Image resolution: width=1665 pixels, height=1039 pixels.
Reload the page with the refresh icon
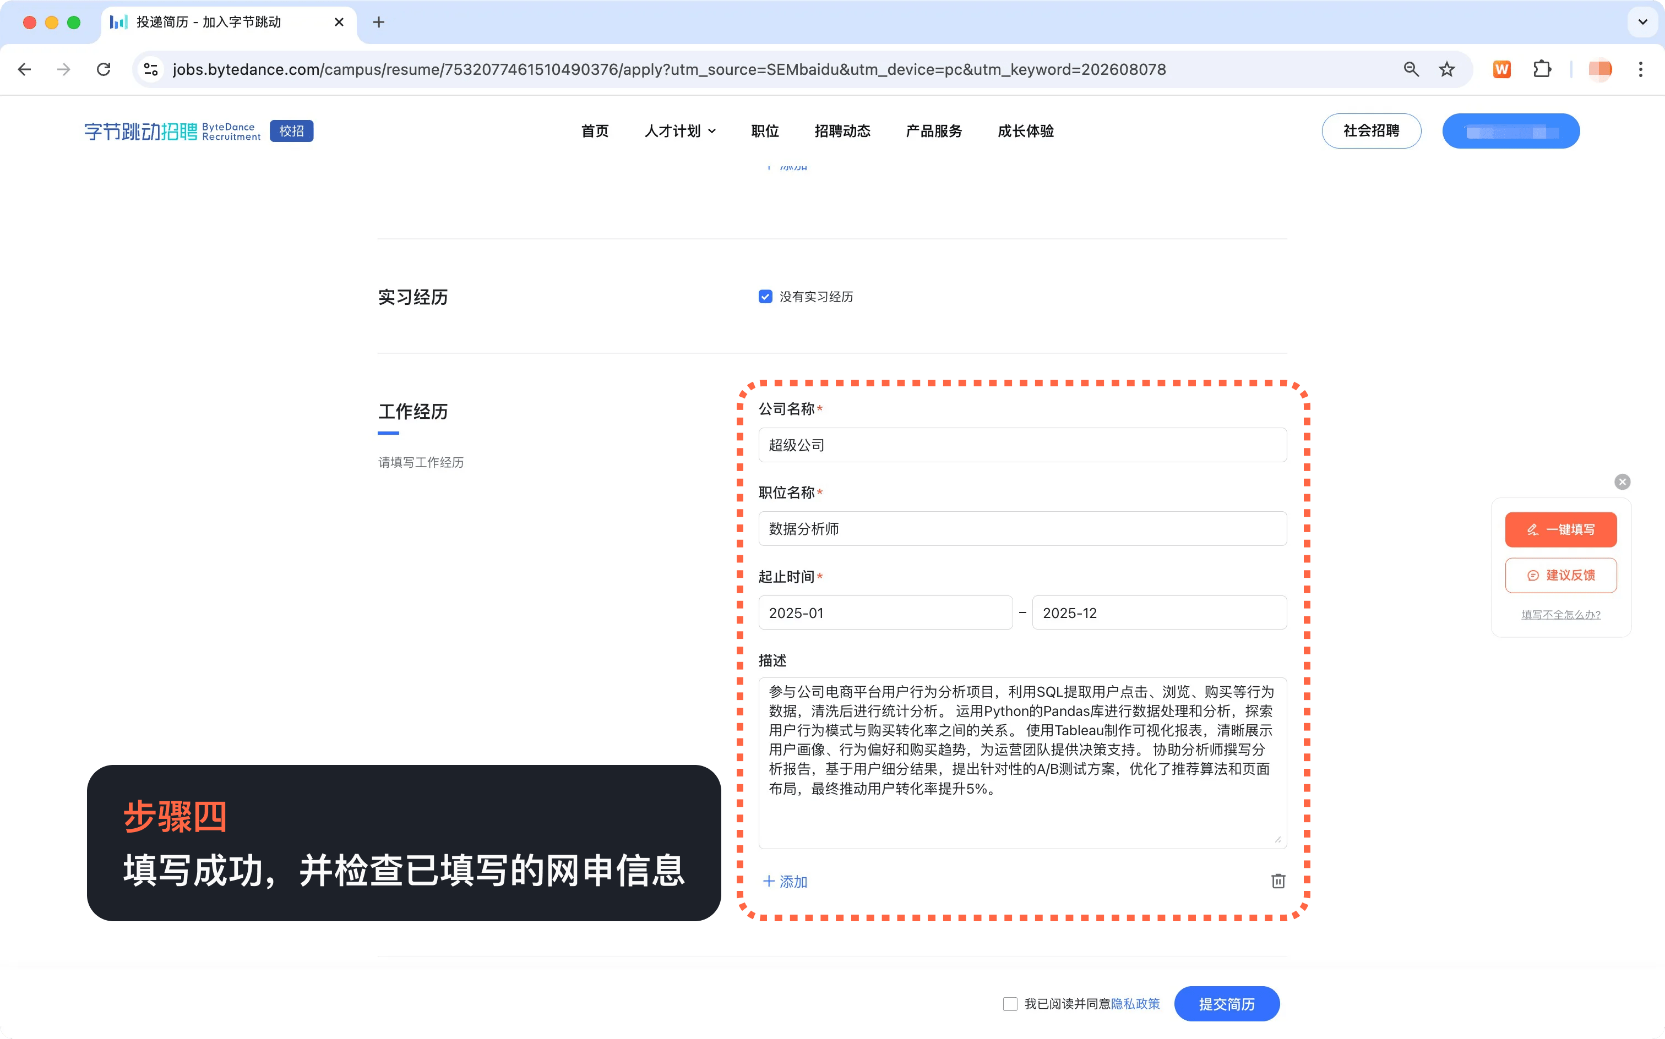tap(104, 69)
